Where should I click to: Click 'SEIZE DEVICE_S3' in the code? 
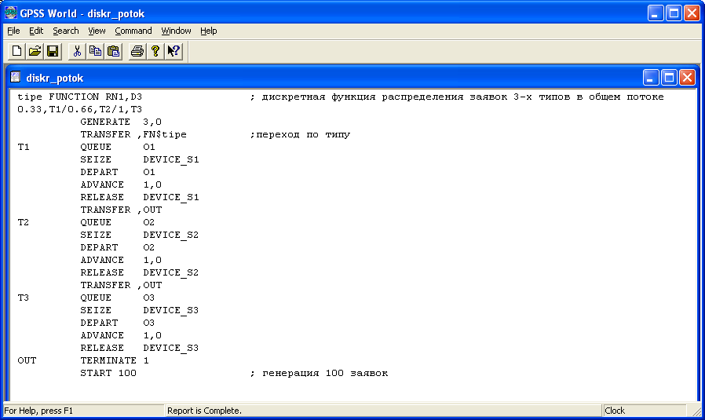click(x=140, y=310)
